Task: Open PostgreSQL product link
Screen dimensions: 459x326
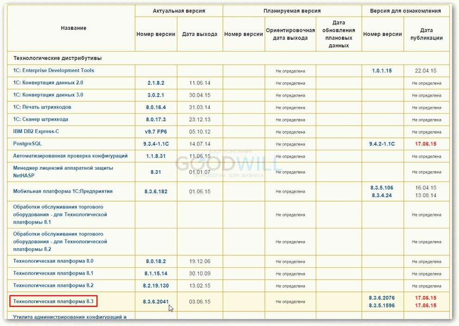Action: tap(27, 144)
